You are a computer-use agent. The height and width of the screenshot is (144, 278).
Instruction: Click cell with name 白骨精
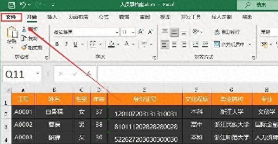click(54, 112)
